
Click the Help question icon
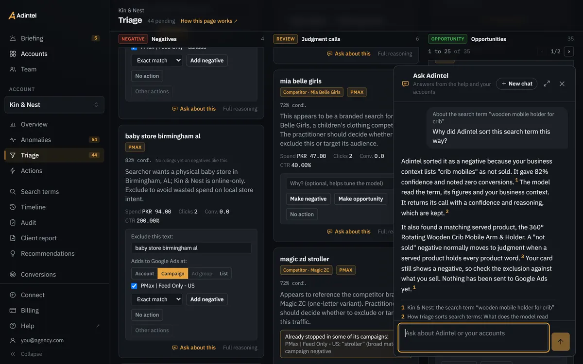pos(13,326)
